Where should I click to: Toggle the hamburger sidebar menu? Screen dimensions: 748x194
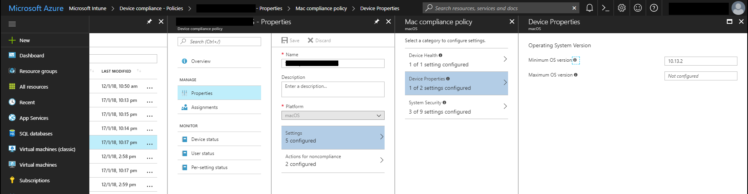pyautogui.click(x=12, y=24)
